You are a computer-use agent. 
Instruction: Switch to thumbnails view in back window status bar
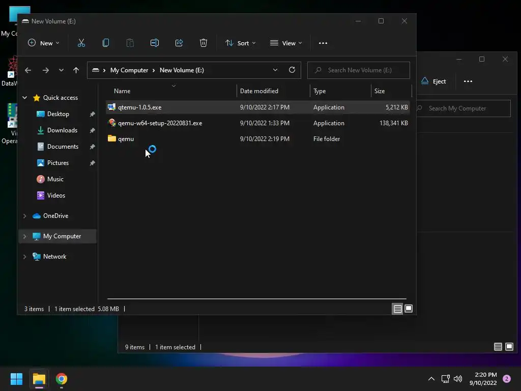pos(509,347)
